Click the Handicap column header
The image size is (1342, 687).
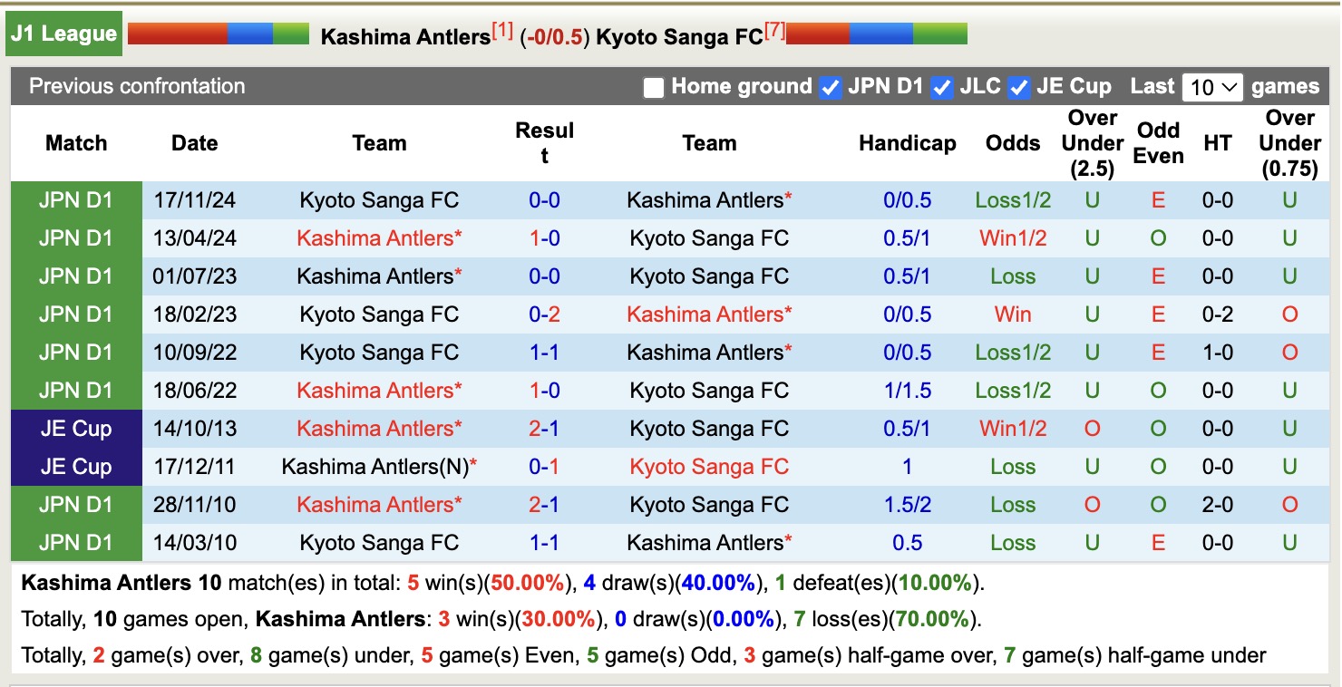pos(907,143)
